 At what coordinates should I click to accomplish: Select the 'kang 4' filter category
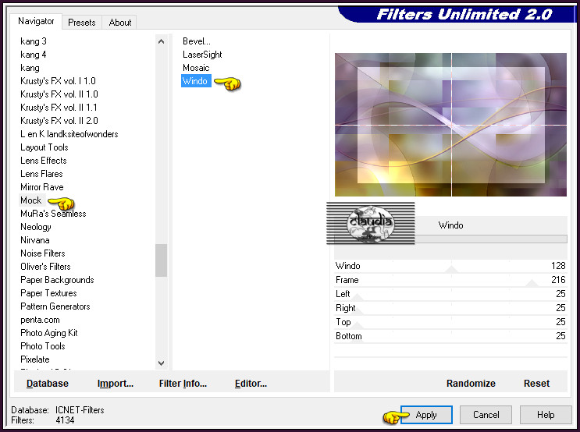click(x=34, y=55)
